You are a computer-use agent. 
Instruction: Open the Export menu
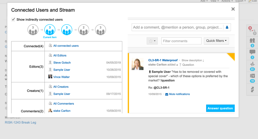click(x=241, y=1)
